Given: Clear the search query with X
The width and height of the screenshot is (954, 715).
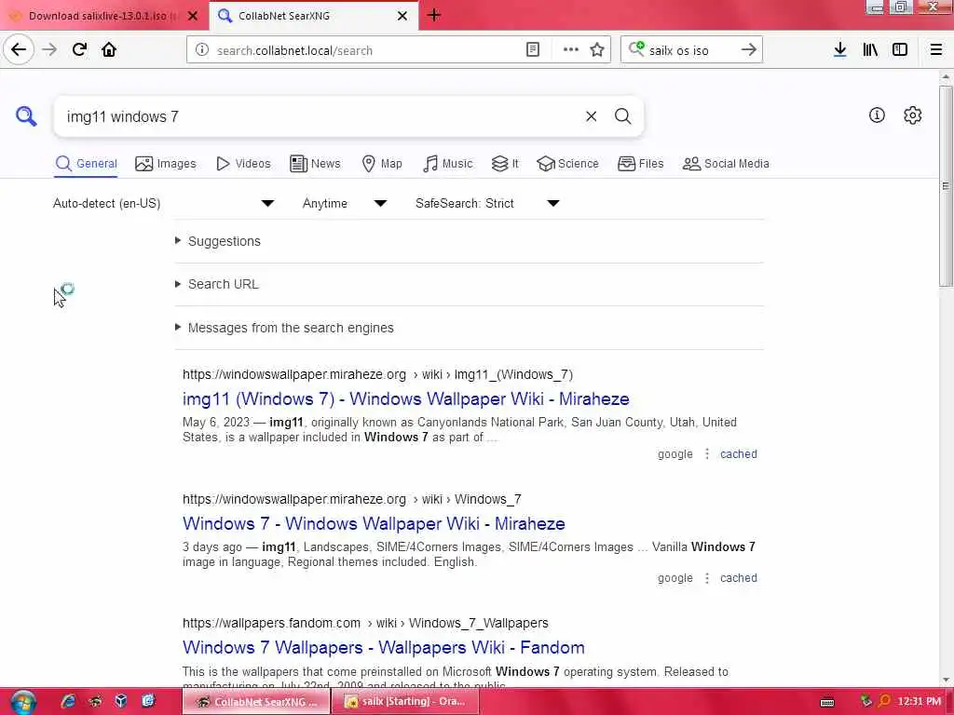Looking at the screenshot, I should [591, 116].
